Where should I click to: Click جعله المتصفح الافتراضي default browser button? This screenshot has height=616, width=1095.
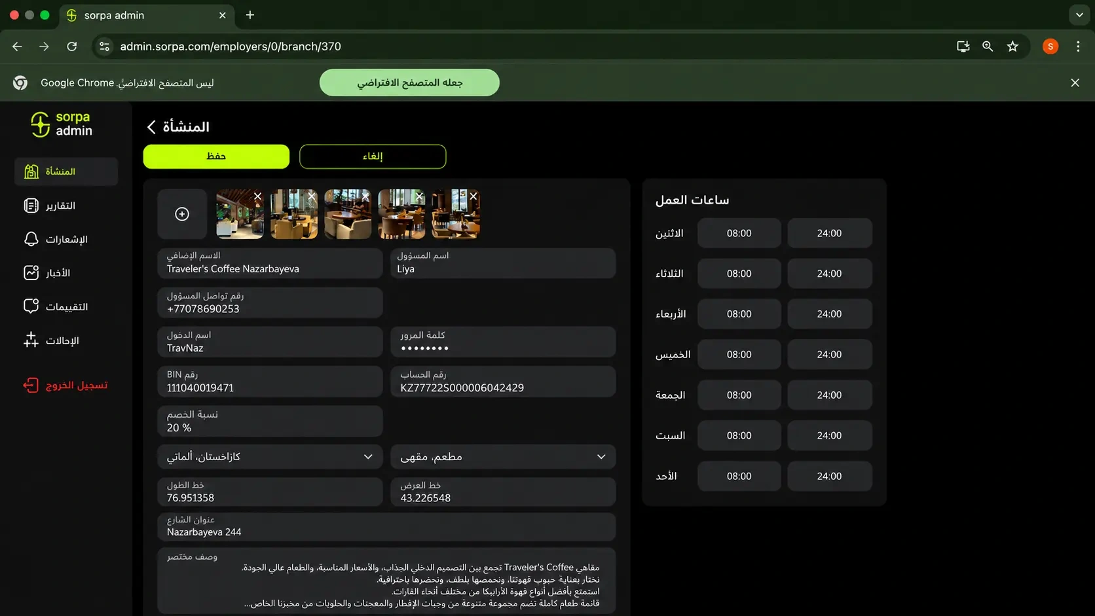click(x=409, y=82)
